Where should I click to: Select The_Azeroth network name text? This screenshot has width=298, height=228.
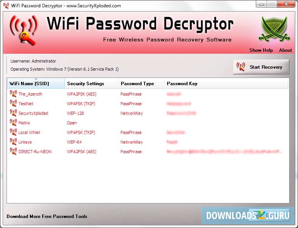click(30, 94)
